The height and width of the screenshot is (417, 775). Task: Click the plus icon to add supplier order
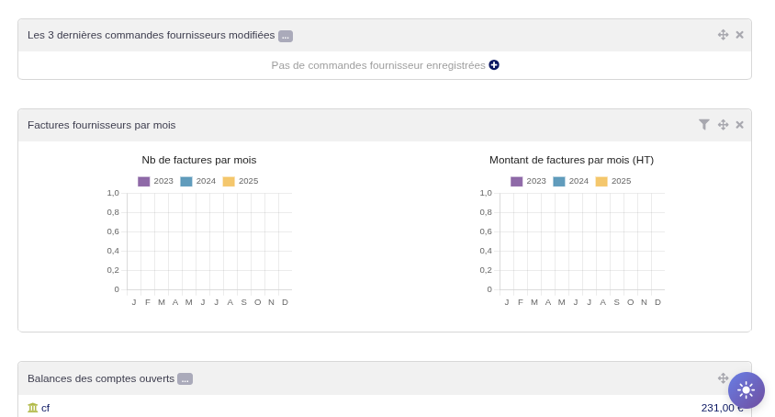[494, 65]
